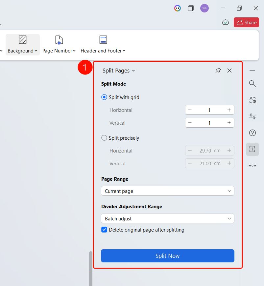Open the Header and Footer tool

coord(103,45)
